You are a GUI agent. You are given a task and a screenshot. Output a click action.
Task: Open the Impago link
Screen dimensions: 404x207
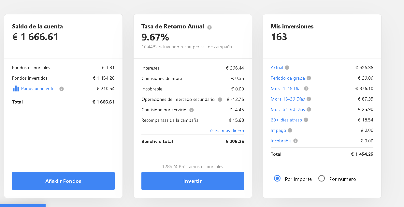[x=278, y=130]
